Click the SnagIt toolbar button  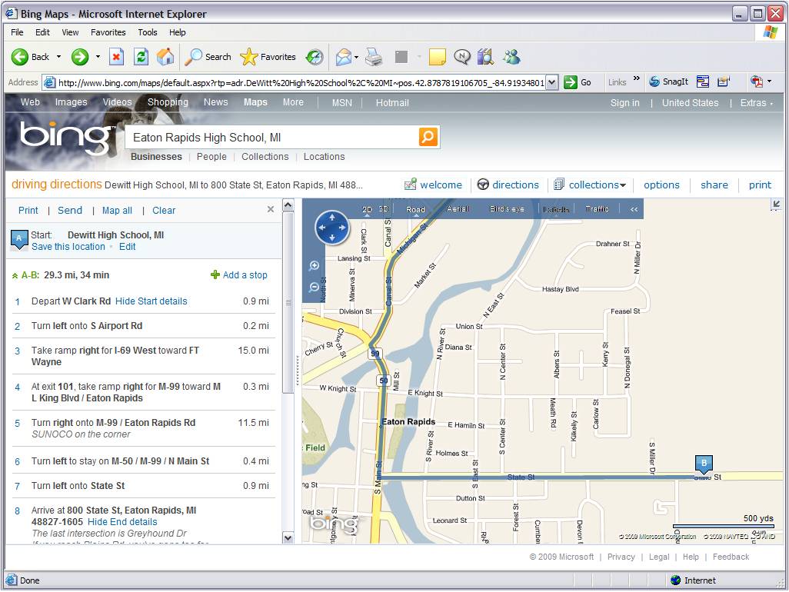tap(668, 81)
